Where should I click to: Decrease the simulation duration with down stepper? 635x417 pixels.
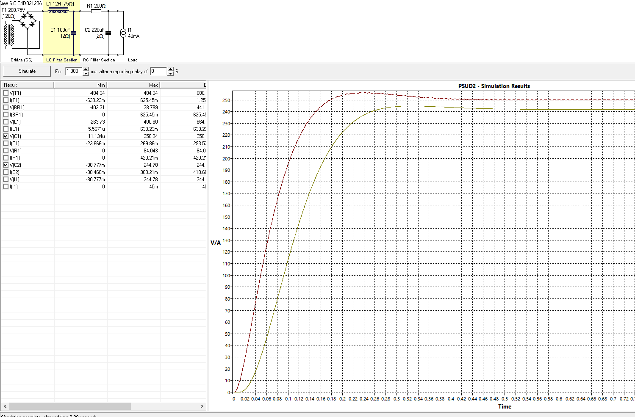click(x=86, y=74)
